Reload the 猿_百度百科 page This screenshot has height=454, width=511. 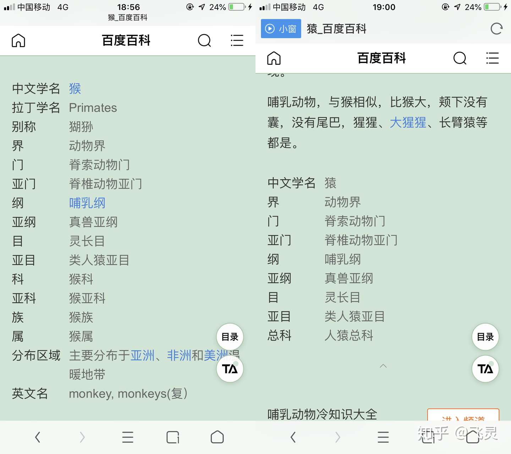pyautogui.click(x=496, y=29)
